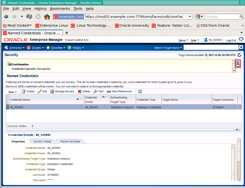Viewport: 245px width, 188px height.
Task: Click the search go arrow button
Action: pyautogui.click(x=241, y=47)
